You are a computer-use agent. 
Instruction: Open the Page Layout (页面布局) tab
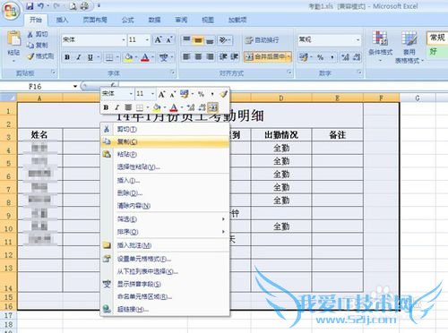point(95,20)
